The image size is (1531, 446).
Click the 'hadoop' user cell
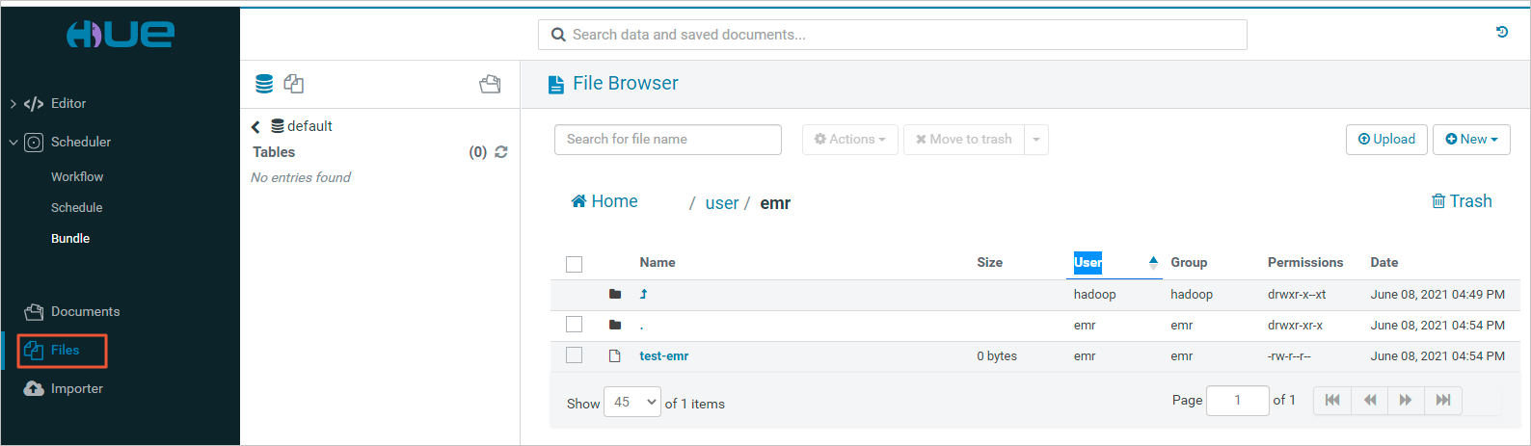pyautogui.click(x=1095, y=295)
